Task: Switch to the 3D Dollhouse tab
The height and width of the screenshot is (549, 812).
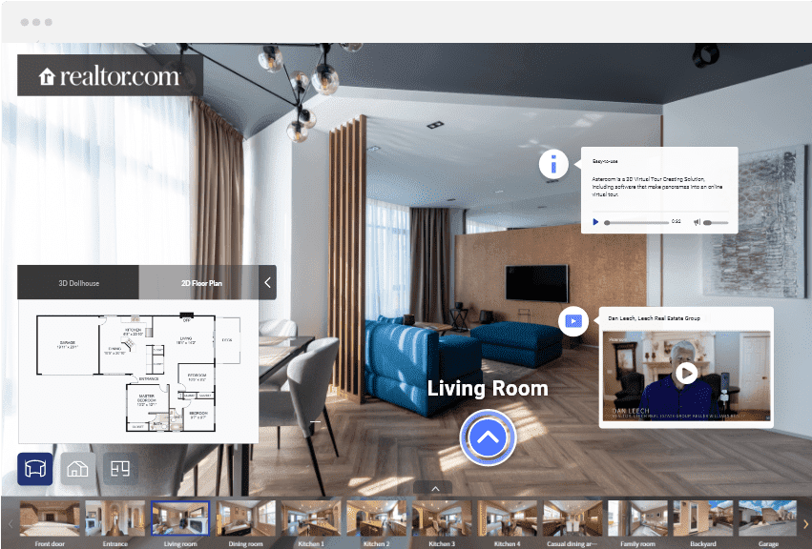Action: point(78,282)
